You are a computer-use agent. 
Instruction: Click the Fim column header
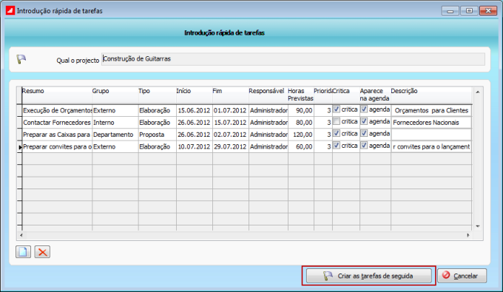pos(230,95)
